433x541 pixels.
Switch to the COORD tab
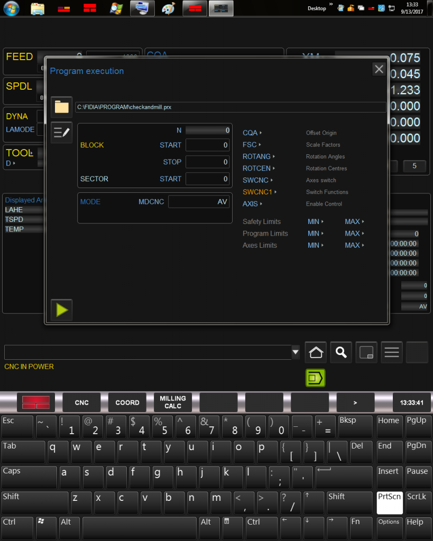pyautogui.click(x=127, y=402)
